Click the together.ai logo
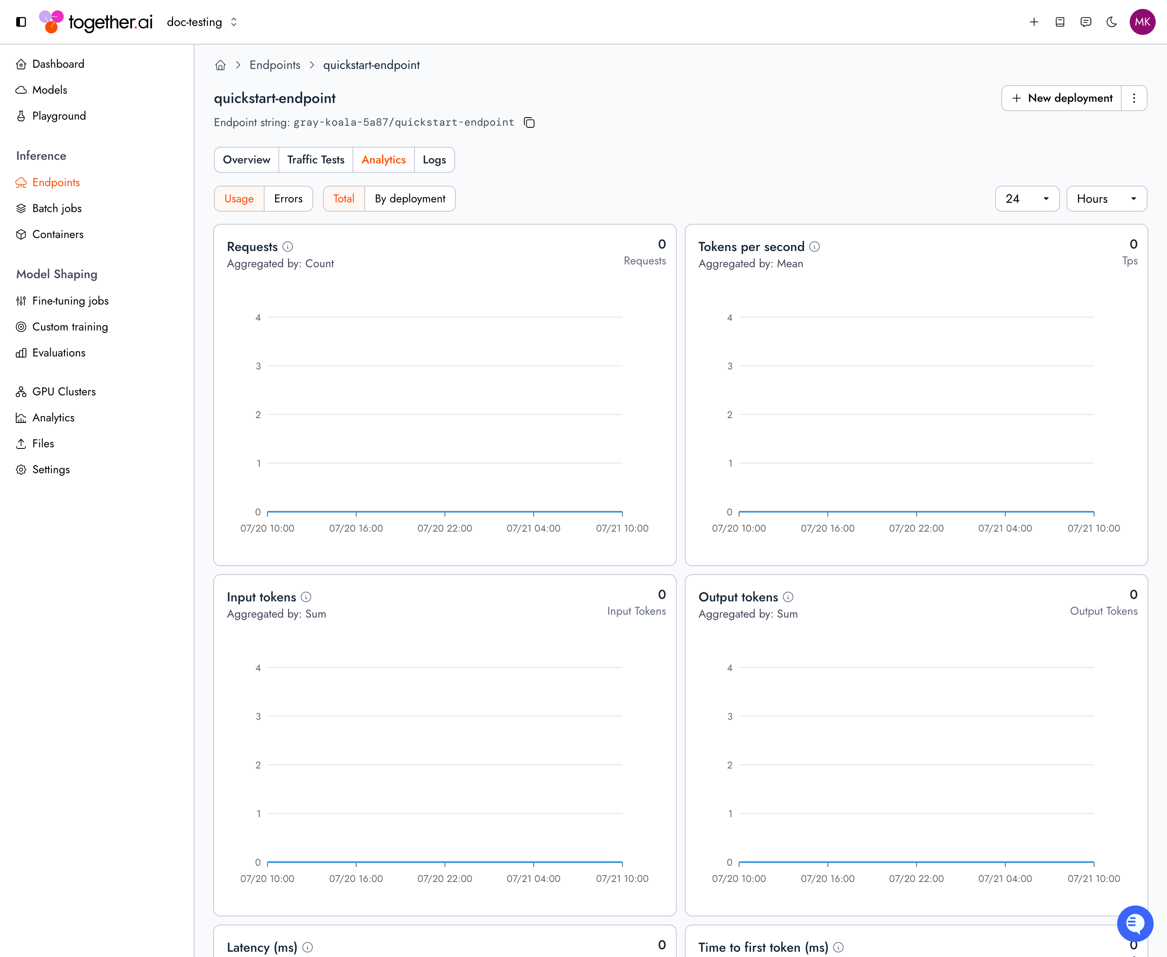 click(x=95, y=22)
